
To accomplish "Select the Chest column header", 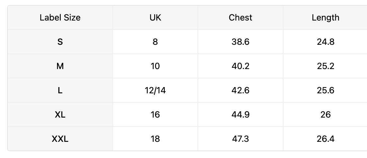I will pos(241,17).
